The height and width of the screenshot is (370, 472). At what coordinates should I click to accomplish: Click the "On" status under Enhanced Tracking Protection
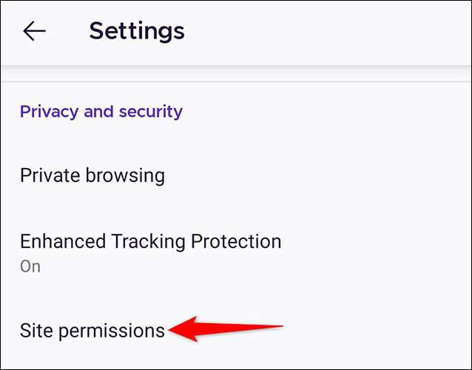30,266
